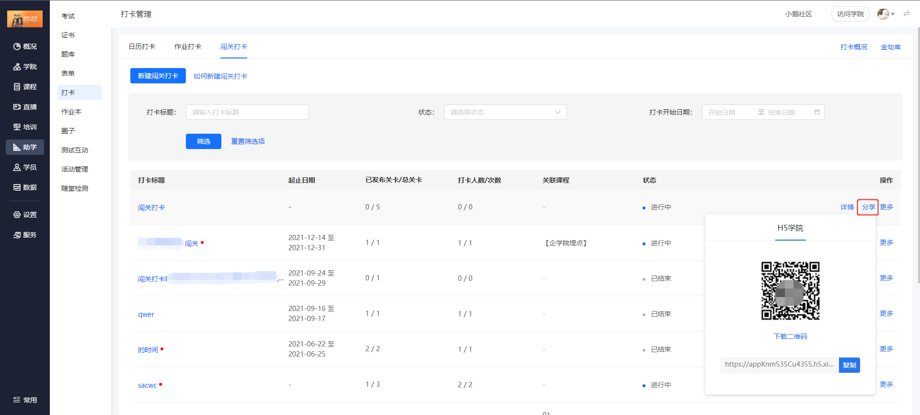
Task: Open 小鹅社区 link in header
Action: [x=799, y=14]
